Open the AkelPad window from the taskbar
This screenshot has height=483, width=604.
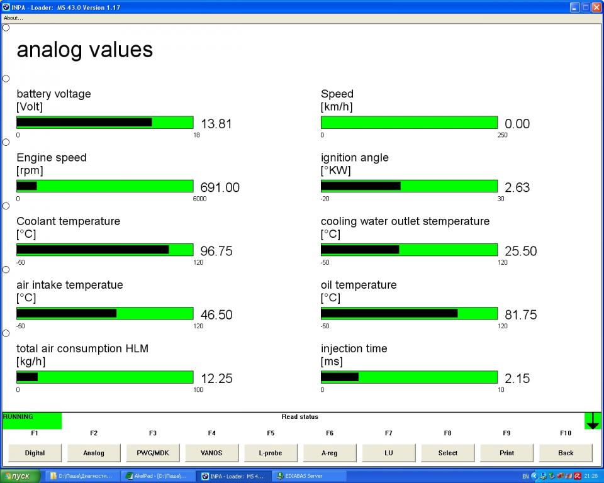click(159, 476)
